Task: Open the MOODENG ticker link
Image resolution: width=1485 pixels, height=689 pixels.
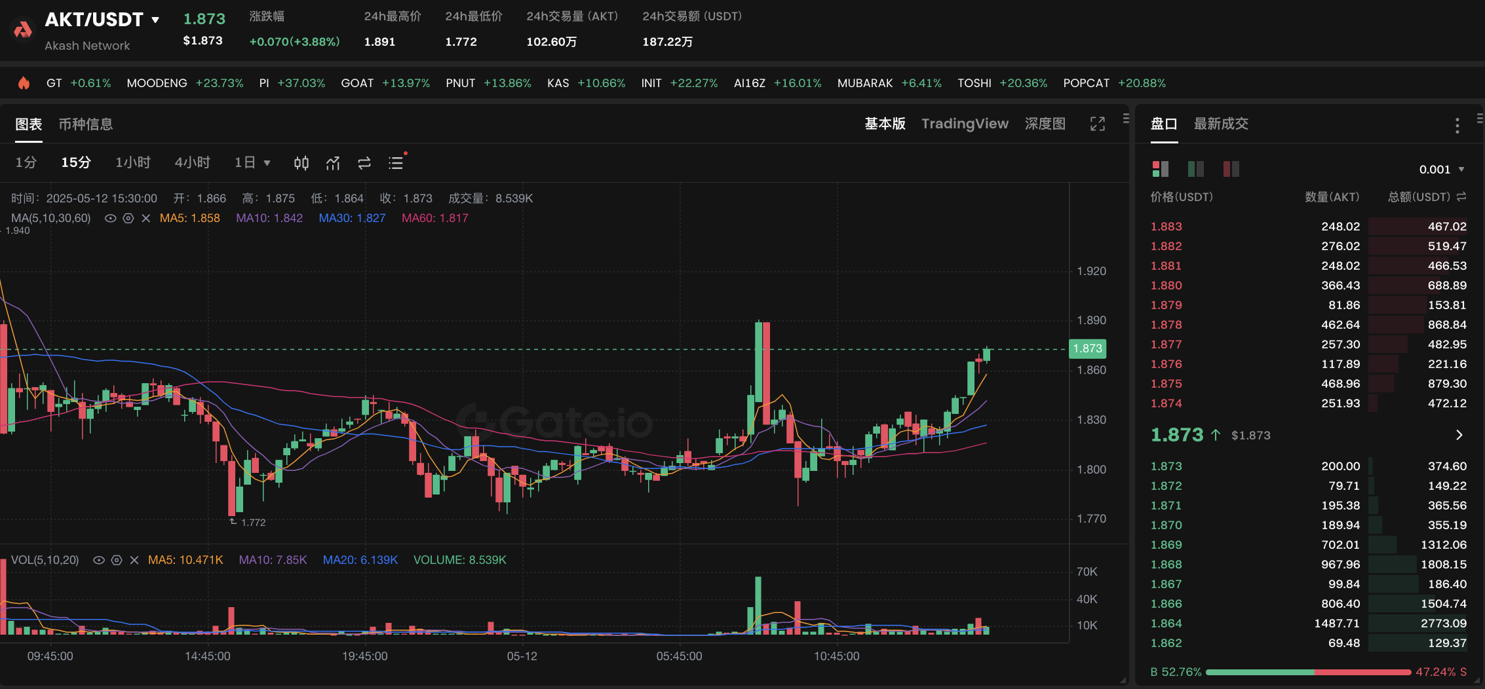Action: coord(185,83)
